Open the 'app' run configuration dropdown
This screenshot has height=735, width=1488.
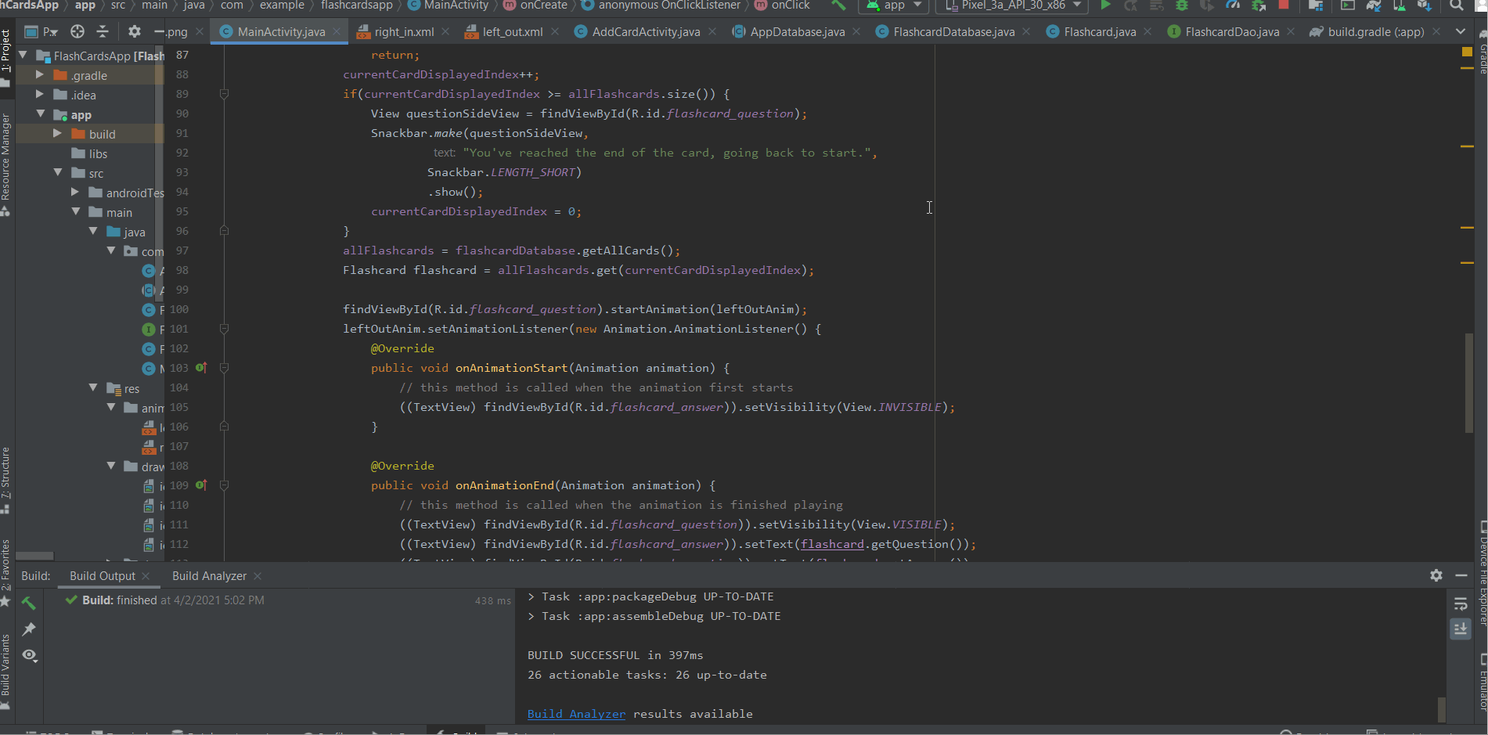point(892,5)
